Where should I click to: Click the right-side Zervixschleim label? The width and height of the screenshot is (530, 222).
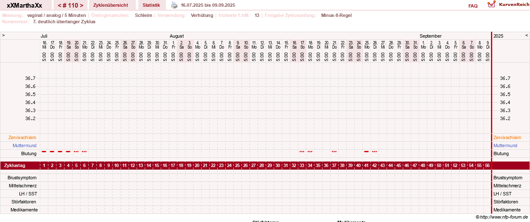pyautogui.click(x=508, y=137)
